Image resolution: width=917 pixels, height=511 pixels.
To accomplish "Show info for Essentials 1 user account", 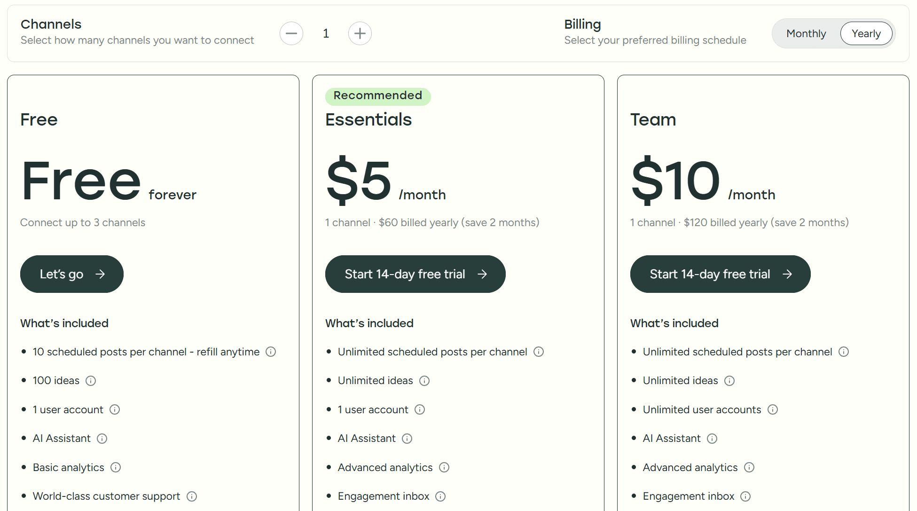I will tap(420, 409).
